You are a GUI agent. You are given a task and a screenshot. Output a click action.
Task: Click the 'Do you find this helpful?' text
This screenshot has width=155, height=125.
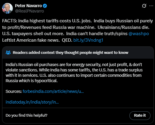pos(27,115)
